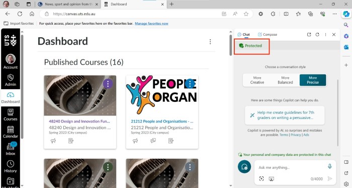Open sidebar Search icon
This screenshot has width=352, height=188.
tap(346, 25)
